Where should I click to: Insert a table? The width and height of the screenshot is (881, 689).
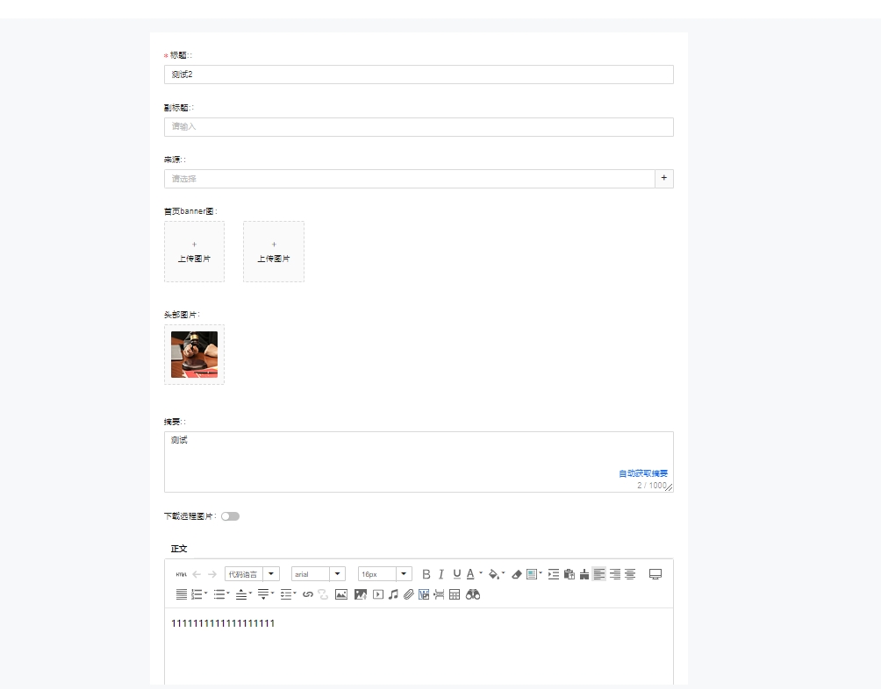455,594
